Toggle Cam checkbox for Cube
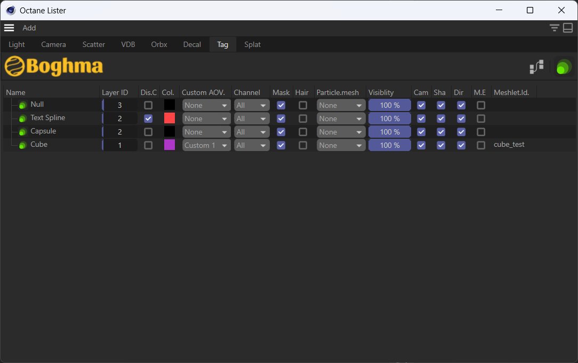578x363 pixels. (x=421, y=145)
